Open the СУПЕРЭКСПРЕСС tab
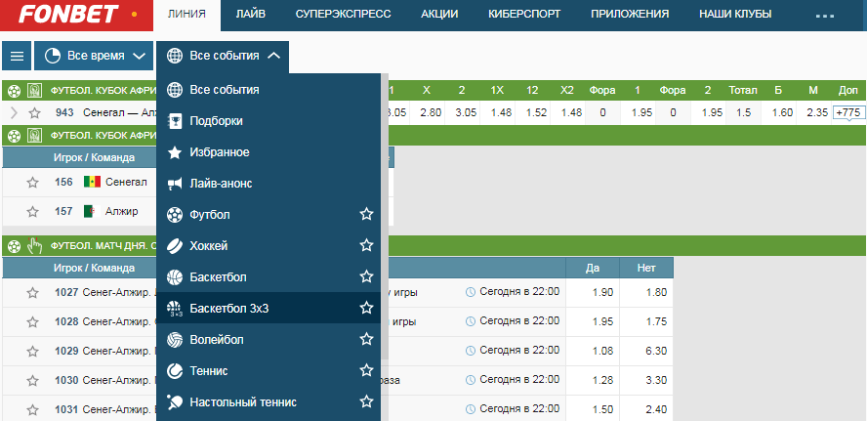This screenshot has width=867, height=421. click(344, 15)
